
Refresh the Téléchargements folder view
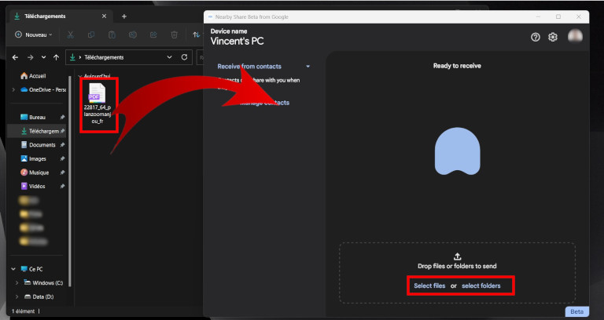[184, 57]
